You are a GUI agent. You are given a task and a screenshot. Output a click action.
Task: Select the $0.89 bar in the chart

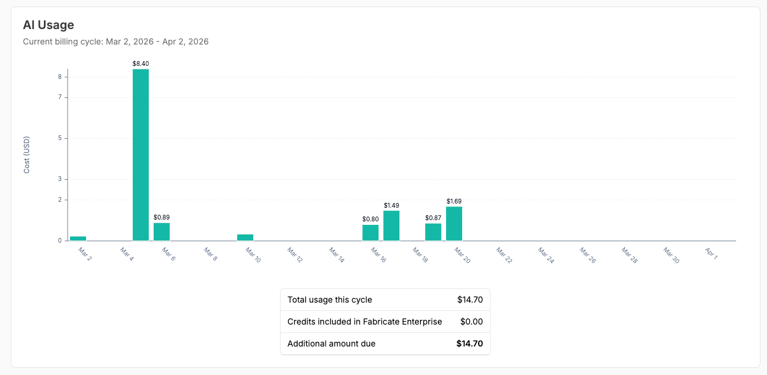pos(161,232)
